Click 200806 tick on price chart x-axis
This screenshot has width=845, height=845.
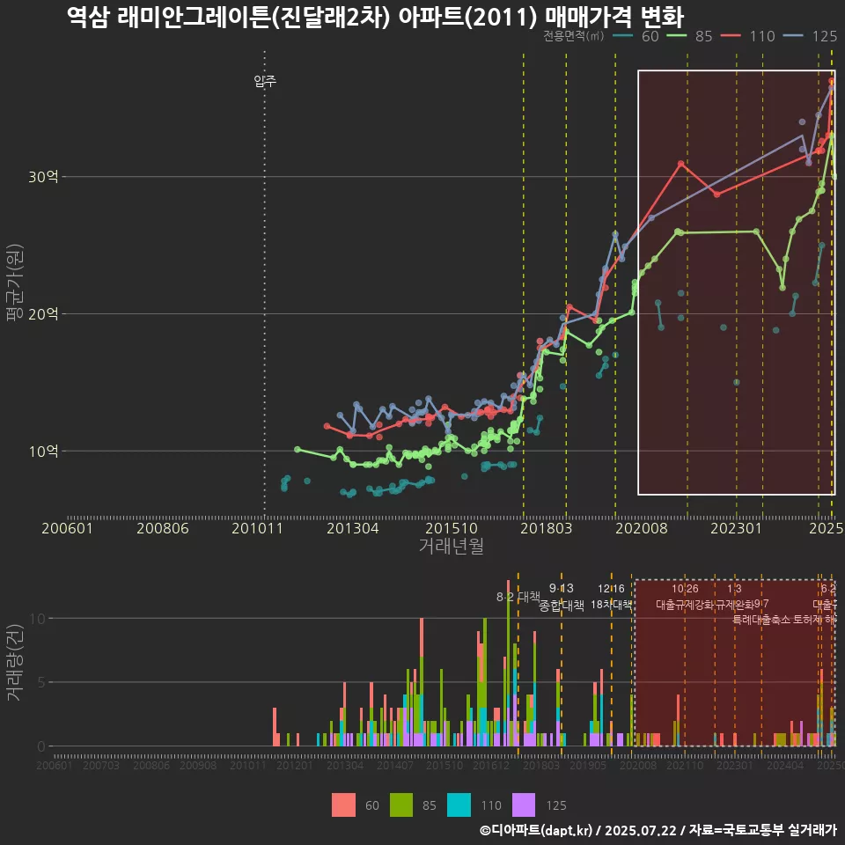point(162,528)
